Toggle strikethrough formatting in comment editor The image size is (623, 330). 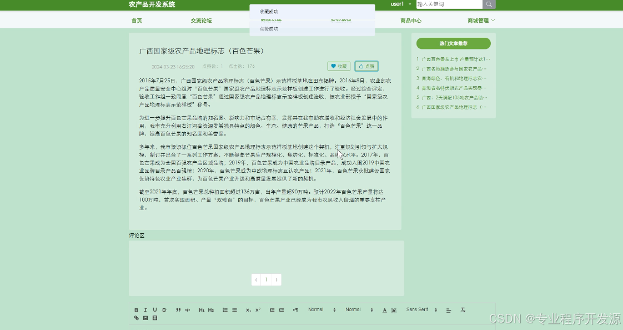pos(164,310)
